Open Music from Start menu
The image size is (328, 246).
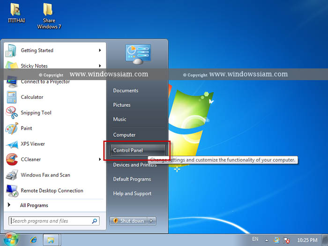(x=119, y=119)
